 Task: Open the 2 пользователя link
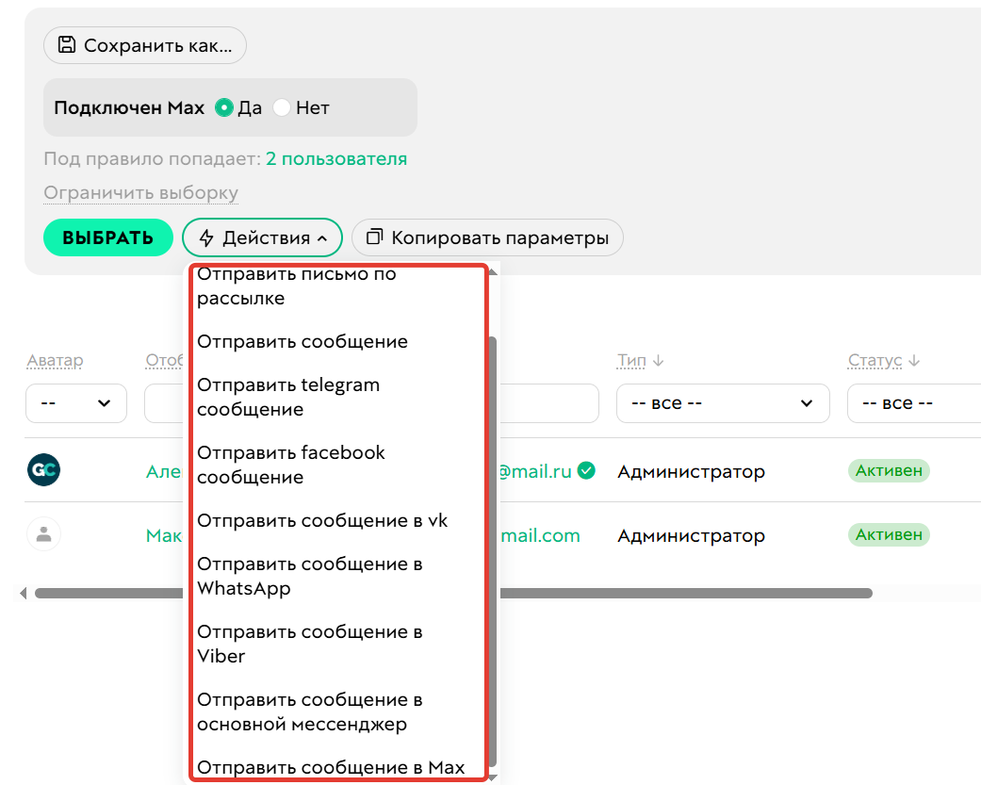336,159
